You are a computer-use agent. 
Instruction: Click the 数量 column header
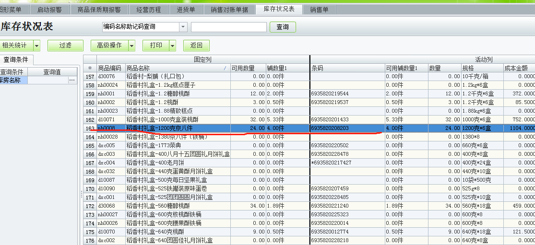[x=445, y=68]
